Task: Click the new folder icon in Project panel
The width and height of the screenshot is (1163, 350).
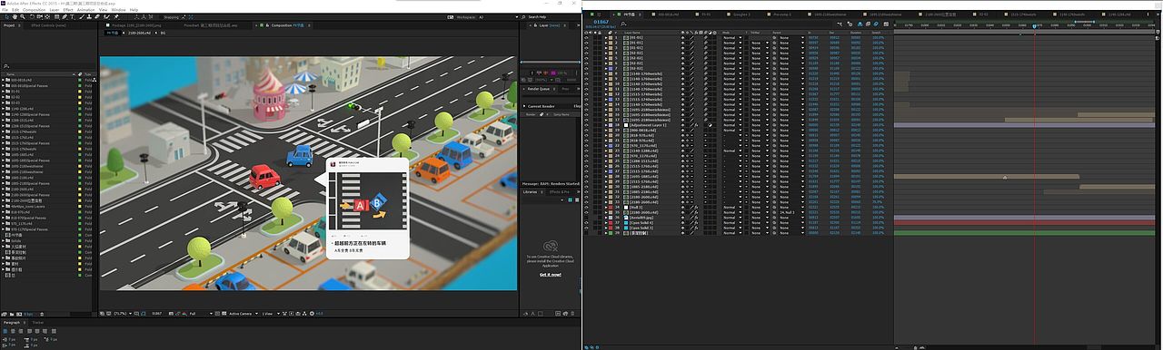Action: [x=12, y=315]
